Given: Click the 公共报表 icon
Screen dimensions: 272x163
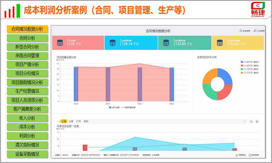Looking at the screenshot, I should [255, 31].
